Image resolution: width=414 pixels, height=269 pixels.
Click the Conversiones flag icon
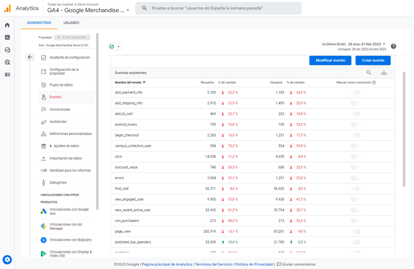(x=43, y=109)
